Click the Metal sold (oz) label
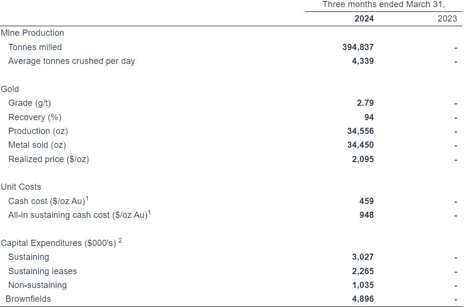Image resolution: width=464 pixels, height=307 pixels. pos(37,145)
